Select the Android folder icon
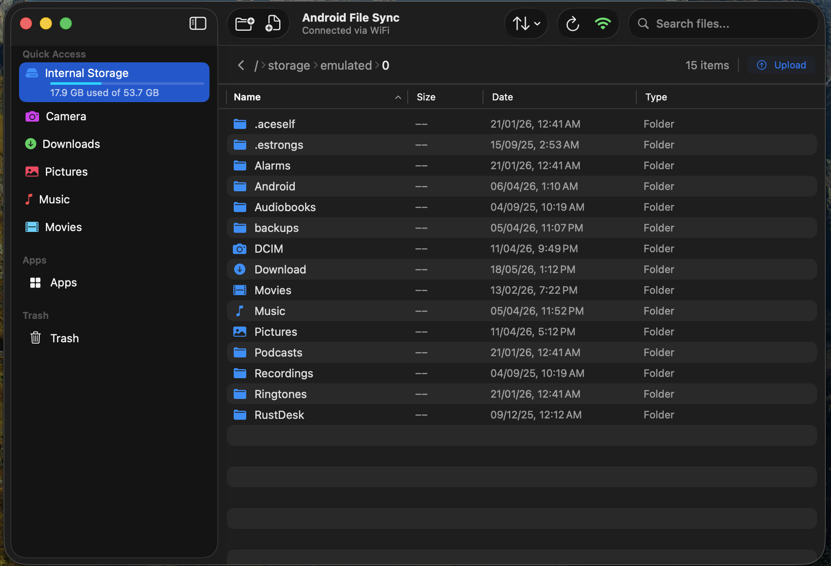831x566 pixels. point(240,187)
